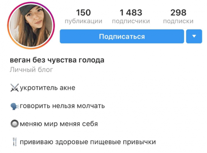The image size is (207, 153).
Task: Click the Личный блог category label
Action: pos(31,70)
